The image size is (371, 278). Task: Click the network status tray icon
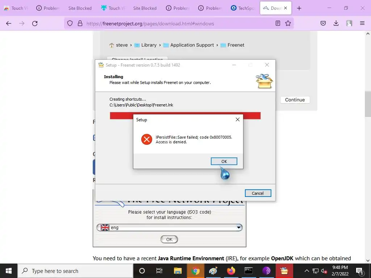pyautogui.click(x=316, y=271)
